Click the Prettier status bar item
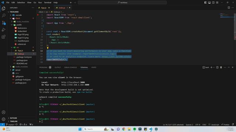The width and height of the screenshot is (236, 132). point(225,125)
